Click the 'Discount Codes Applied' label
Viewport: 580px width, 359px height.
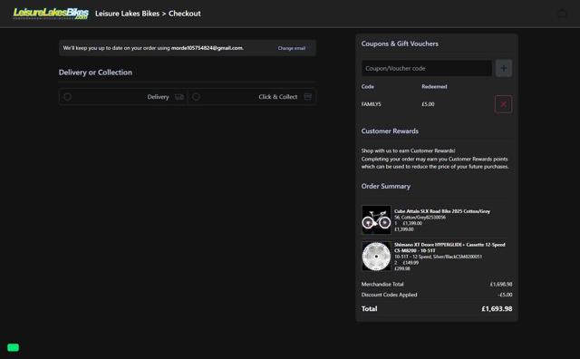click(389, 295)
